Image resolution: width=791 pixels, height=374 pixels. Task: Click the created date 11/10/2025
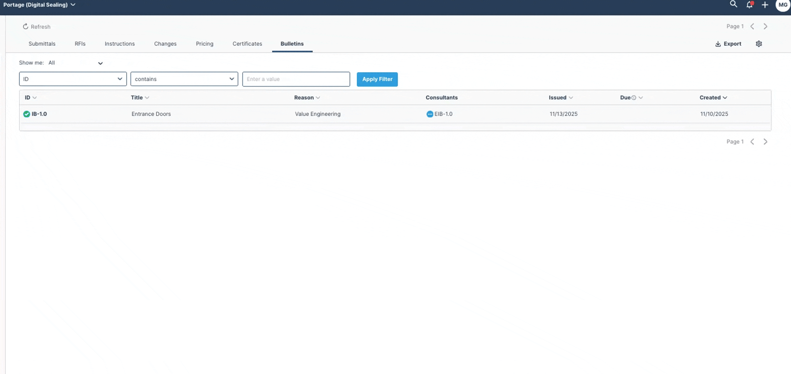tap(714, 114)
